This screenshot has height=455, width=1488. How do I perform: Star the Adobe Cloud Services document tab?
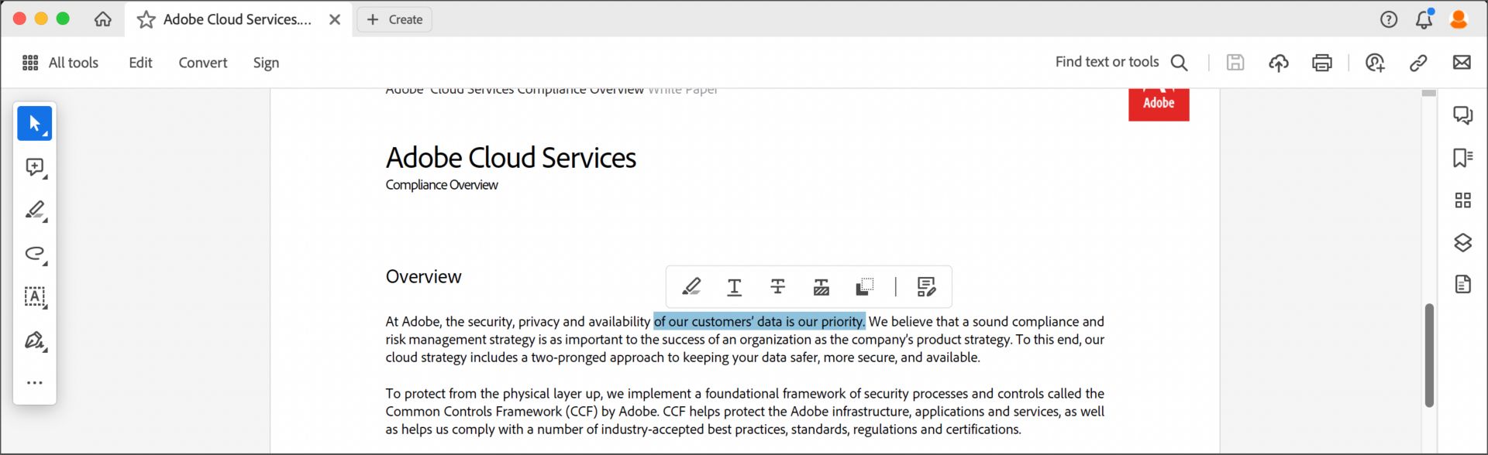click(x=146, y=20)
